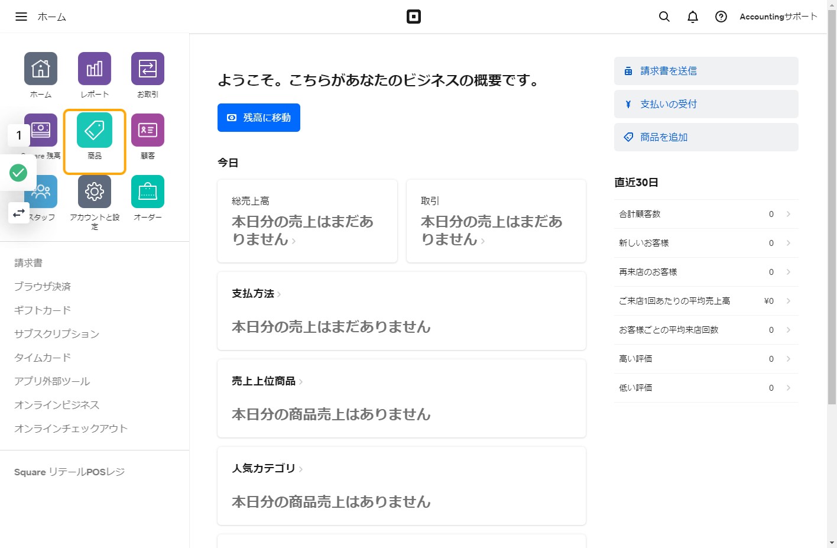Click the 請求書を送信 button
The image size is (837, 548).
pos(706,71)
